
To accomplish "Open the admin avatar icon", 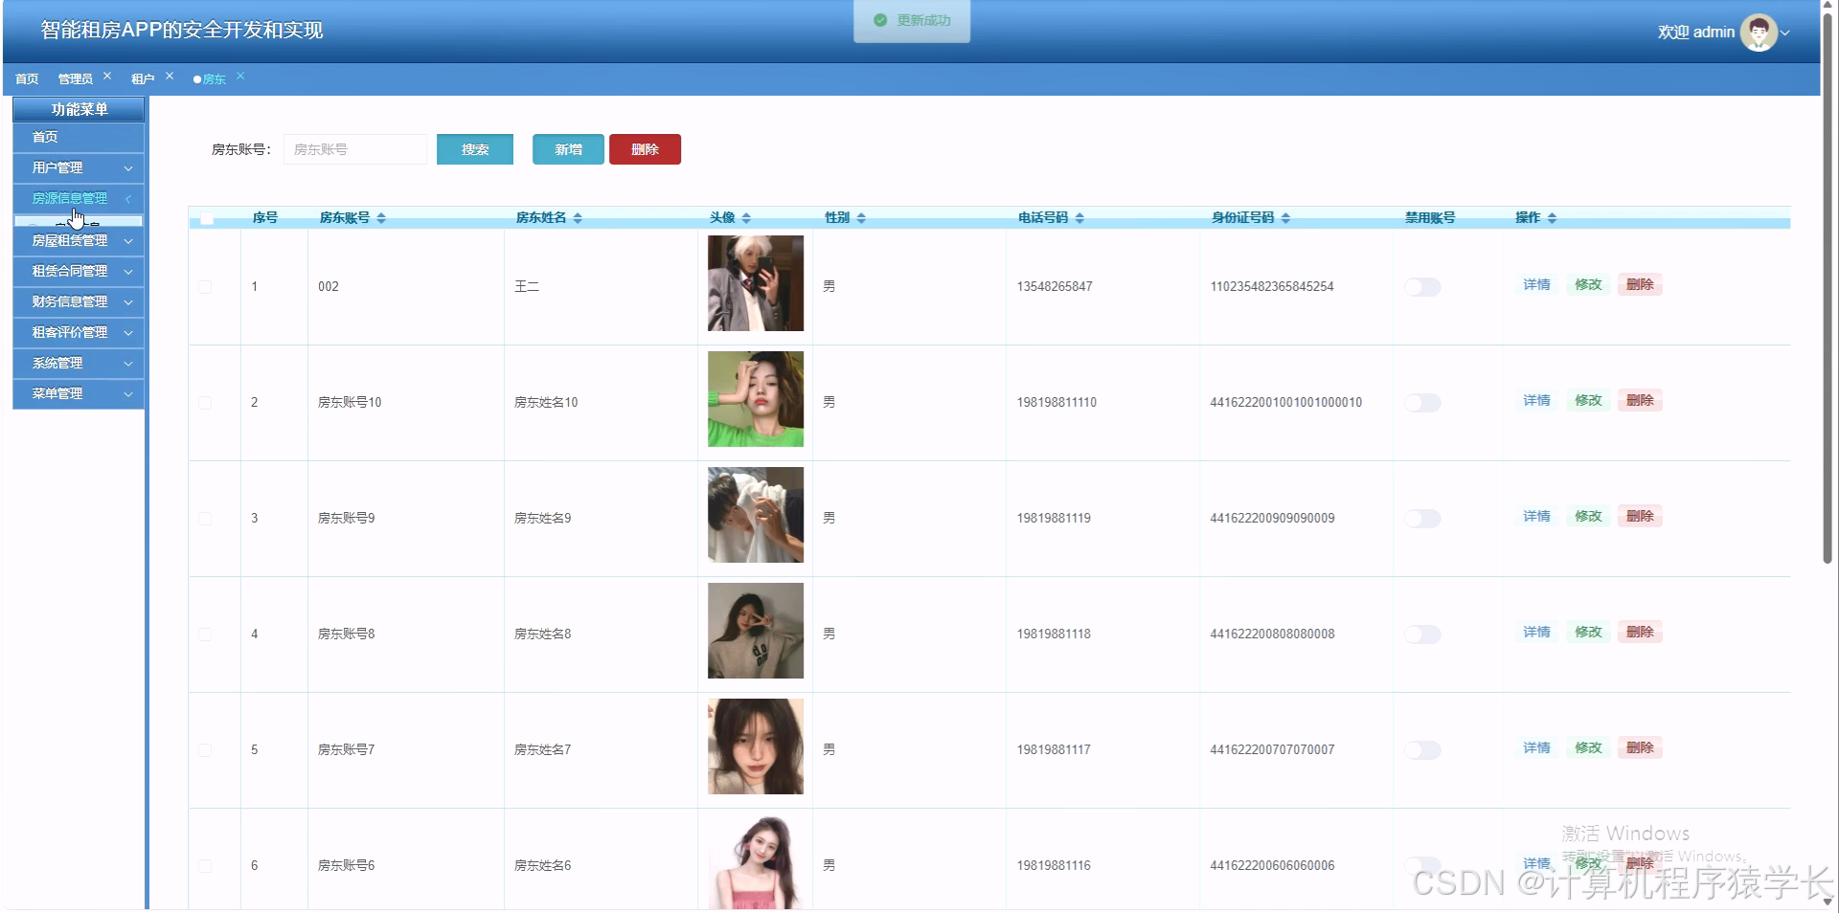I will [x=1759, y=33].
